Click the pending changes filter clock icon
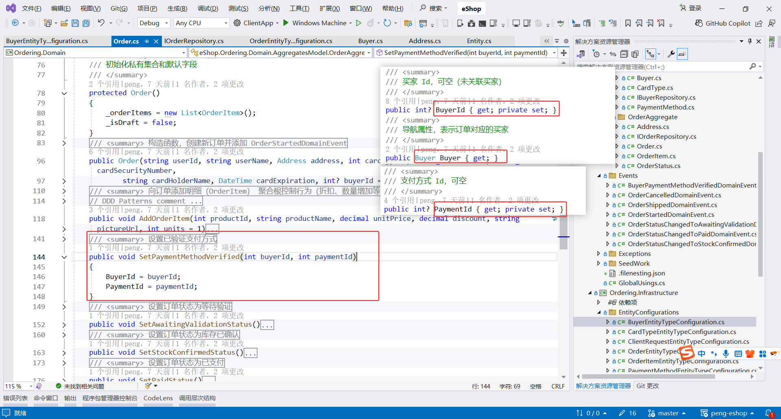This screenshot has height=419, width=781. (x=596, y=54)
